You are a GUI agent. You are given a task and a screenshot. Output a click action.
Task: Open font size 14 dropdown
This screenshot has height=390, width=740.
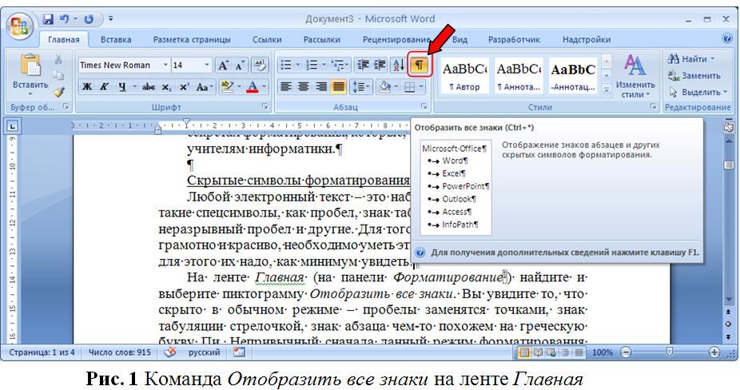pos(207,66)
